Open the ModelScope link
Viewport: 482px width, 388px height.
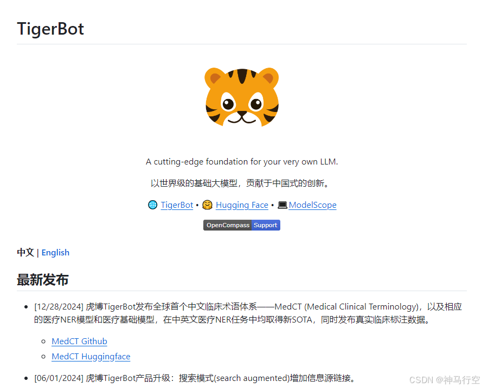coord(312,205)
